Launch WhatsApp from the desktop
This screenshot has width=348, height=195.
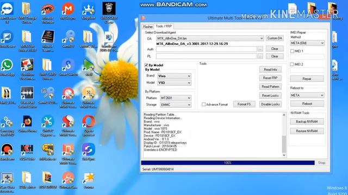[x=7, y=68]
